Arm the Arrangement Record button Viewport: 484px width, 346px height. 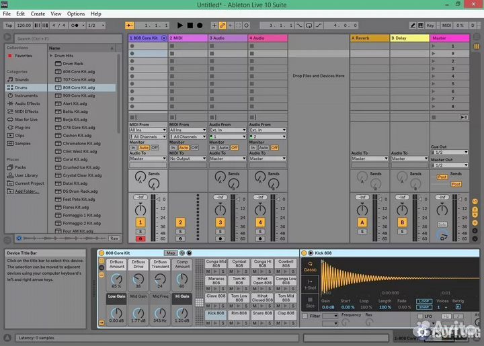200,26
